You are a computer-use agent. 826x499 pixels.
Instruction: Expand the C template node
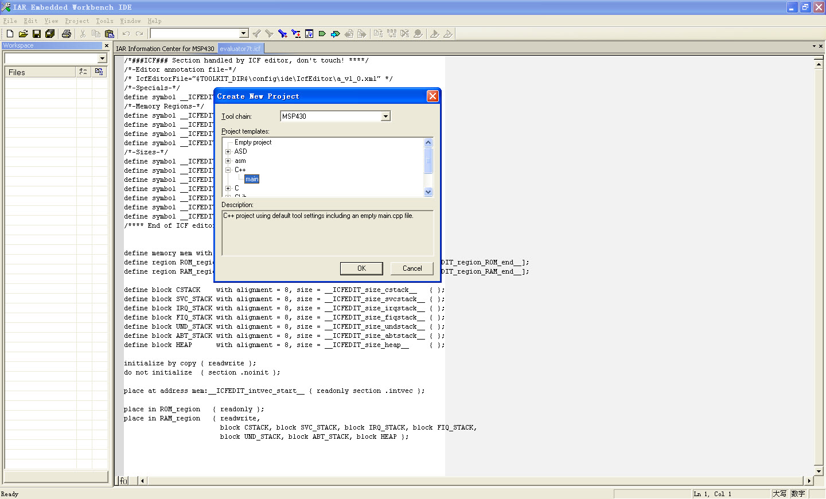pos(228,188)
